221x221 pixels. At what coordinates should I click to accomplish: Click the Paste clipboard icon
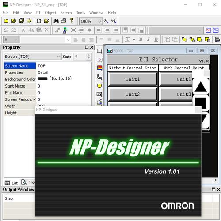tap(39, 30)
